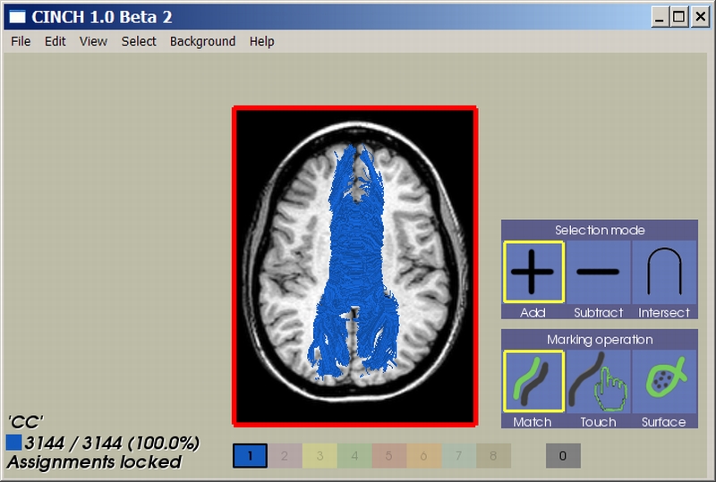Expand the View menu

[93, 41]
